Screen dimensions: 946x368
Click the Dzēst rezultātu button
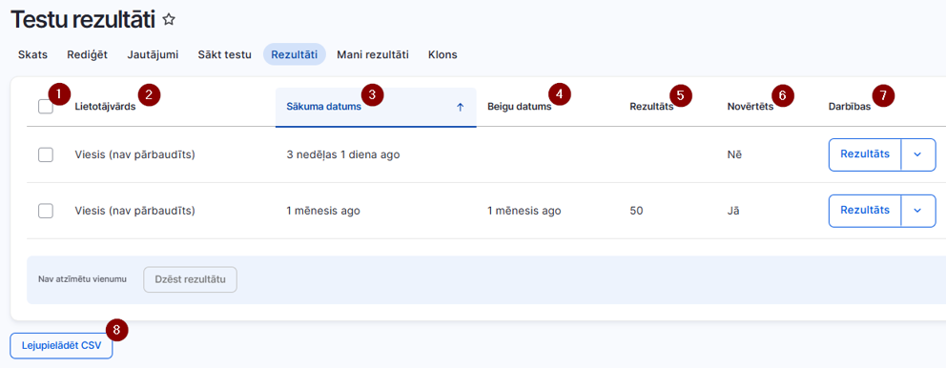pos(190,280)
